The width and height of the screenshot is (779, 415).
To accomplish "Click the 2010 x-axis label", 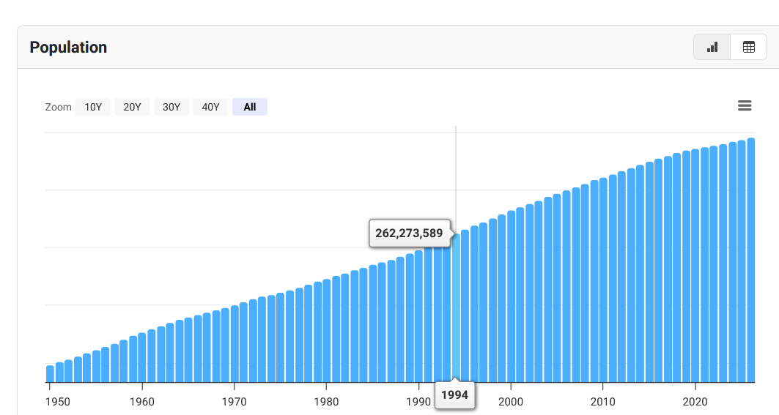I will (602, 402).
